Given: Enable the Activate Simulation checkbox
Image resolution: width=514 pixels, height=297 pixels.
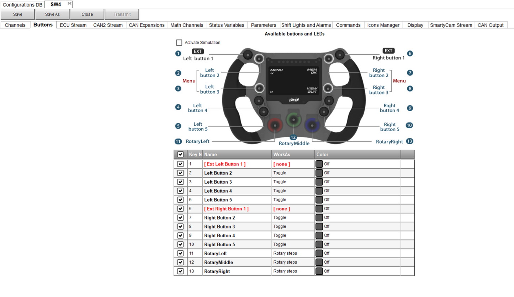Looking at the screenshot, I should [179, 43].
